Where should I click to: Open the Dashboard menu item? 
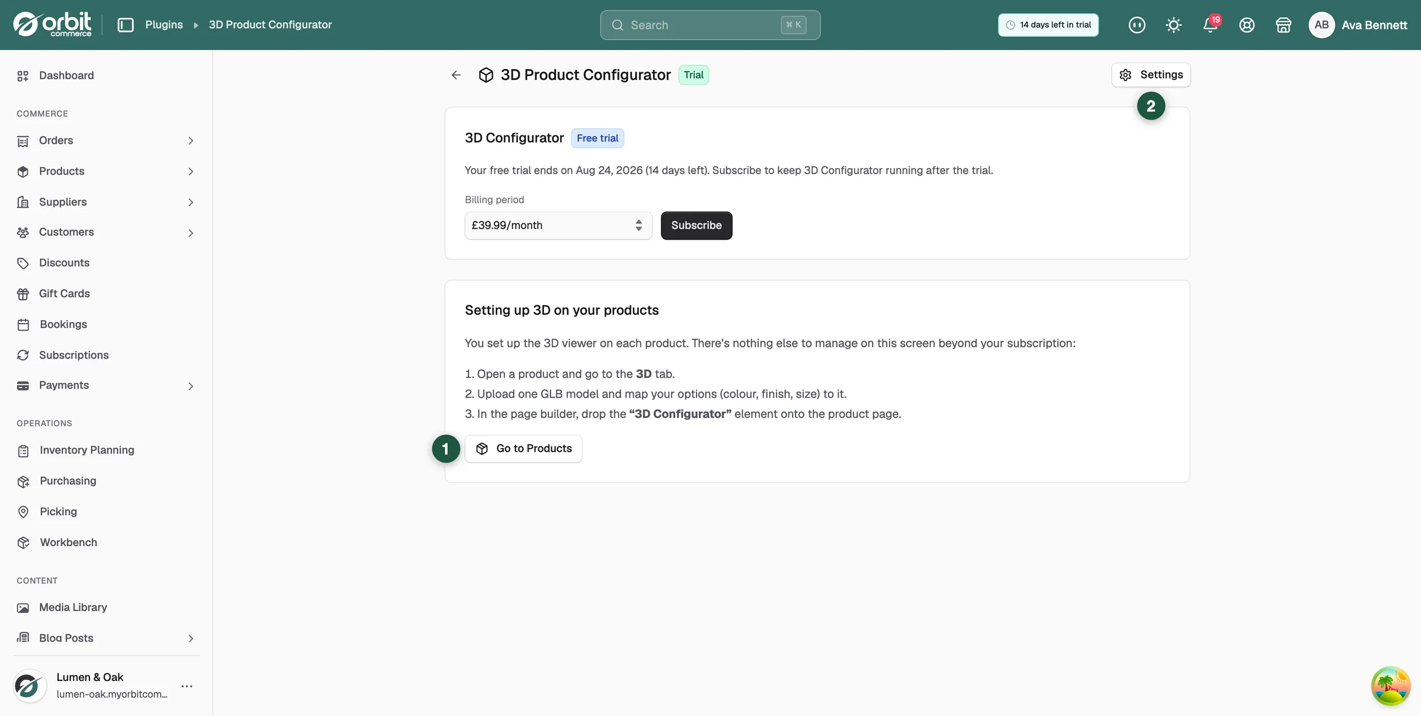pyautogui.click(x=106, y=75)
